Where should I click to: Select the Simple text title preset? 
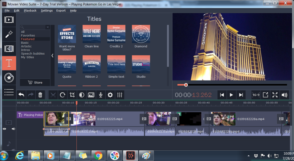click(x=116, y=64)
